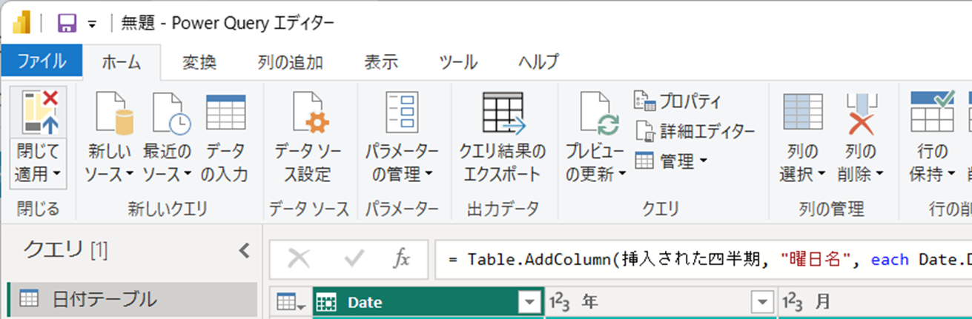
Task: Collapse the Queries (クエリ) pane
Action: tap(244, 251)
